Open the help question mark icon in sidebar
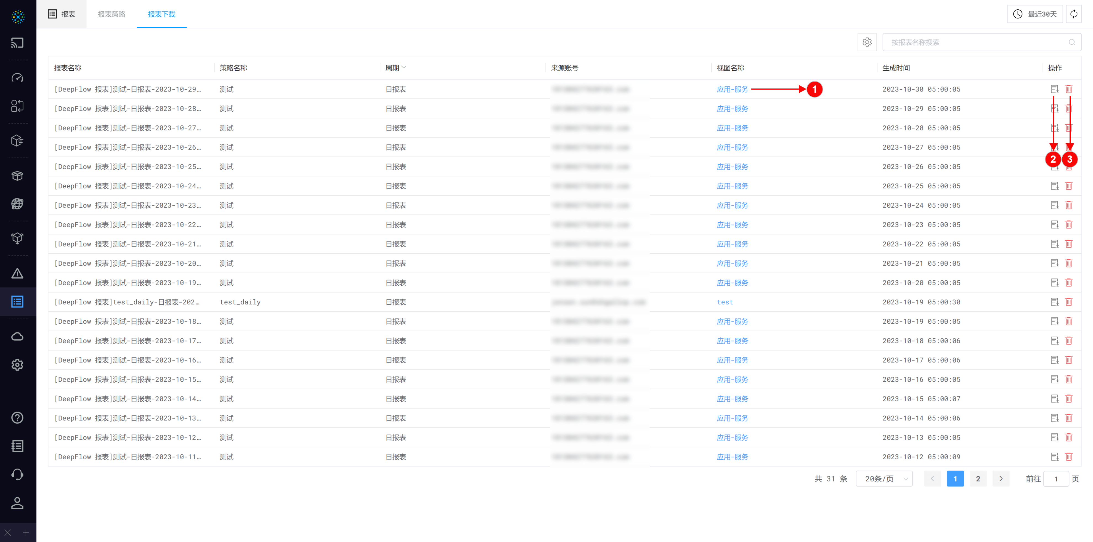This screenshot has width=1093, height=542. (17, 418)
